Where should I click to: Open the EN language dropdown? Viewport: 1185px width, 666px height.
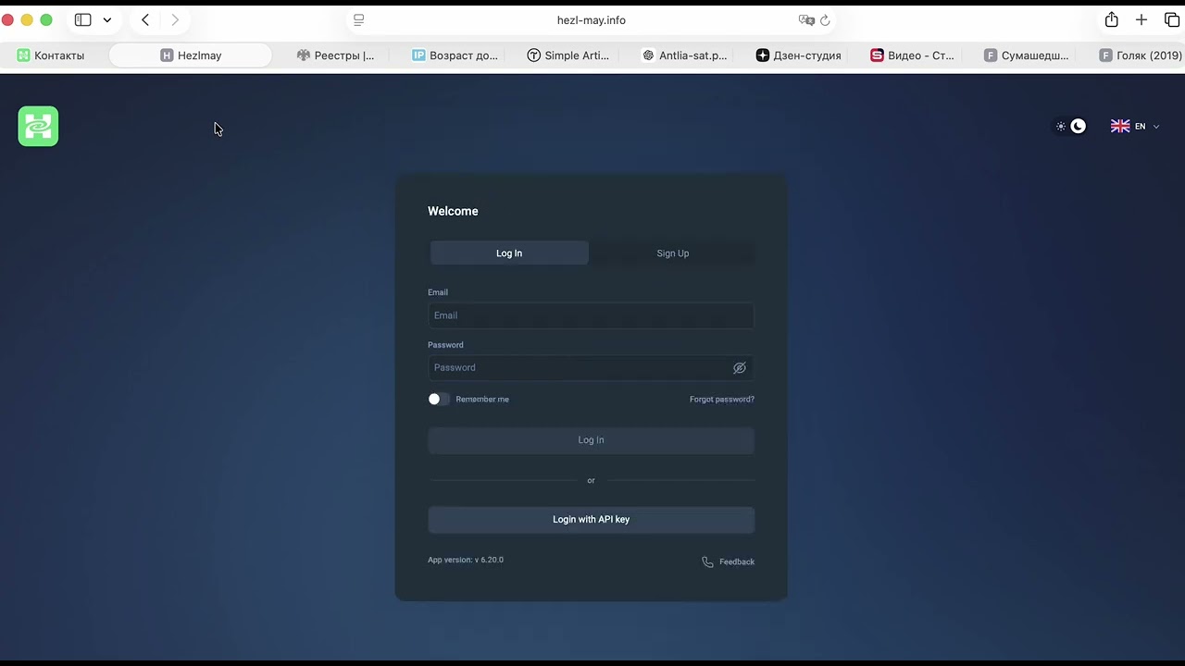[1135, 127]
